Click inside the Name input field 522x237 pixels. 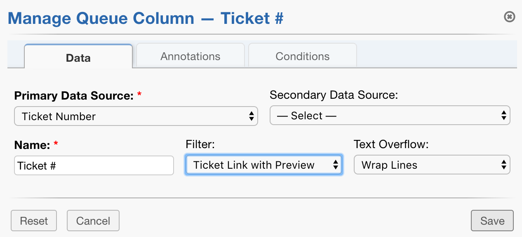point(94,165)
